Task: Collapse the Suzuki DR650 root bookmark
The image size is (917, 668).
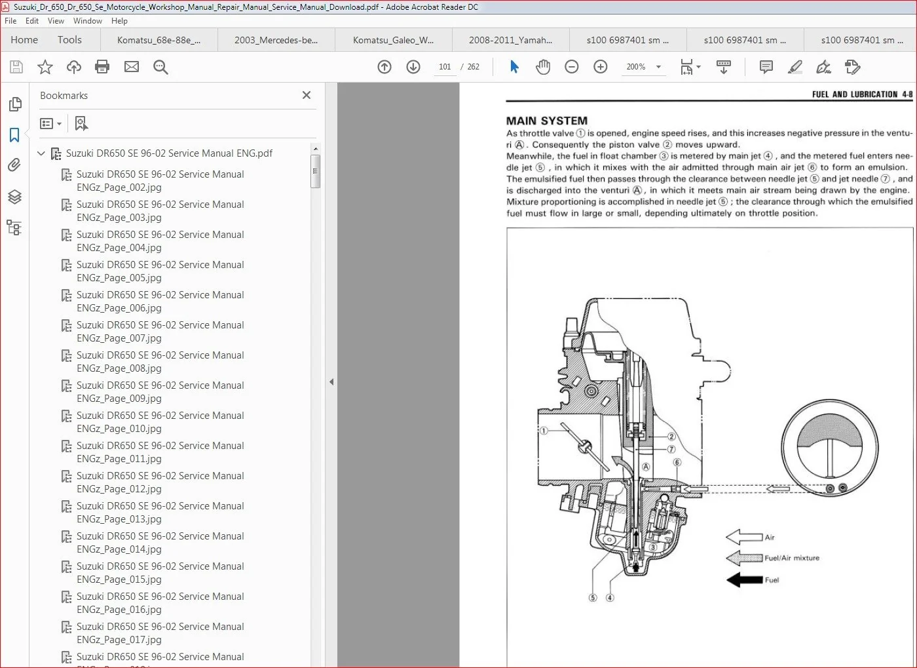Action: click(41, 153)
